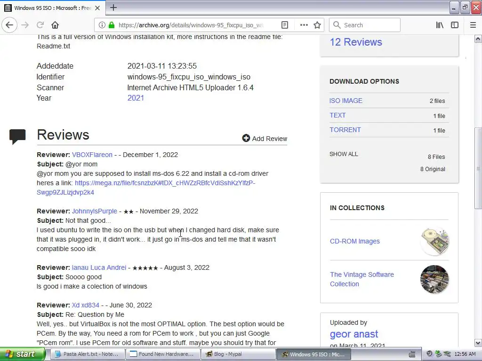Show sidebars button
482x361 pixels.
click(455, 25)
